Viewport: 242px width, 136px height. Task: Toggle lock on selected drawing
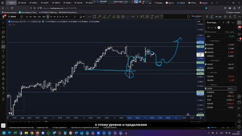pos(230,17)
